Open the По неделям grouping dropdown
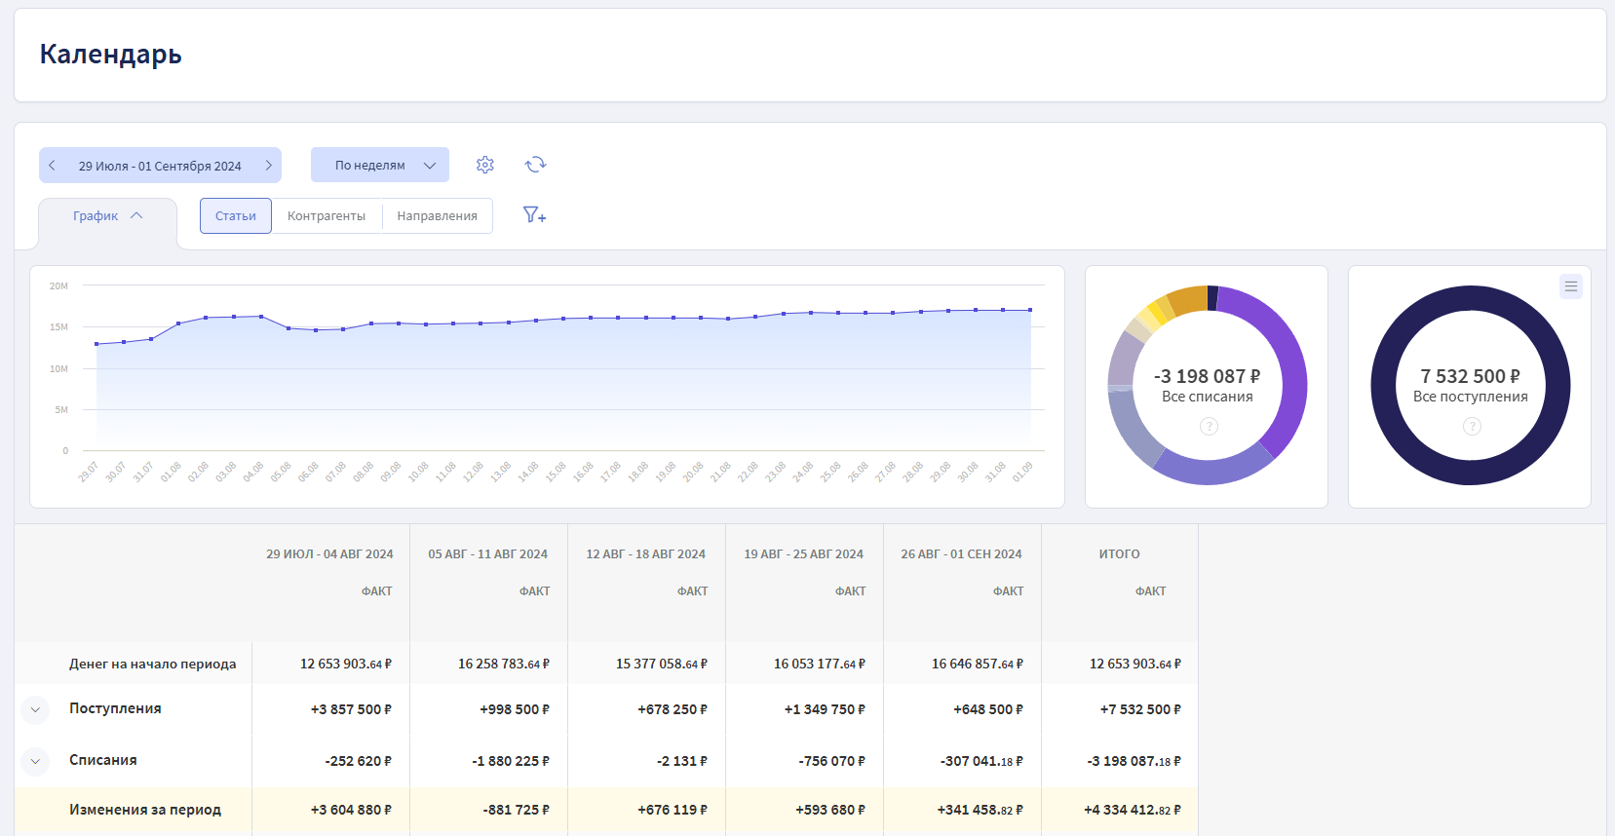This screenshot has width=1615, height=836. (x=380, y=166)
